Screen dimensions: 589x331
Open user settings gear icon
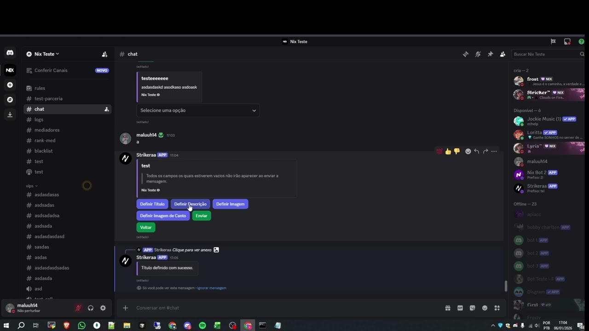tap(103, 308)
